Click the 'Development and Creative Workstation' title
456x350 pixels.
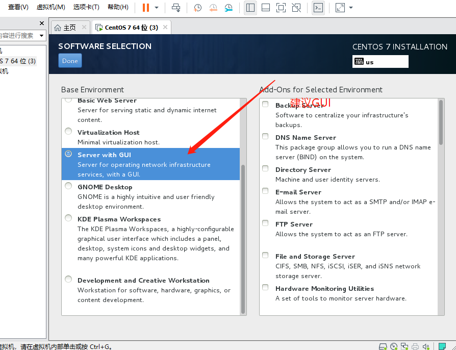point(143,280)
